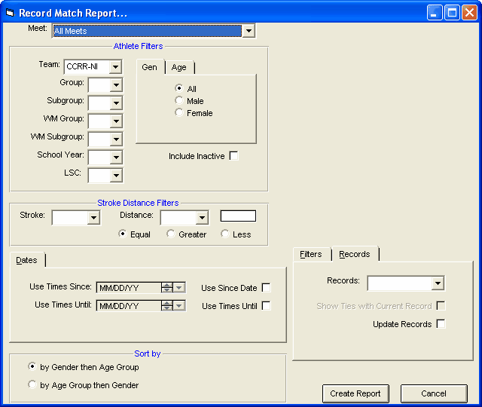Open the Meet dropdown list
This screenshot has height=407, width=482.
249,31
